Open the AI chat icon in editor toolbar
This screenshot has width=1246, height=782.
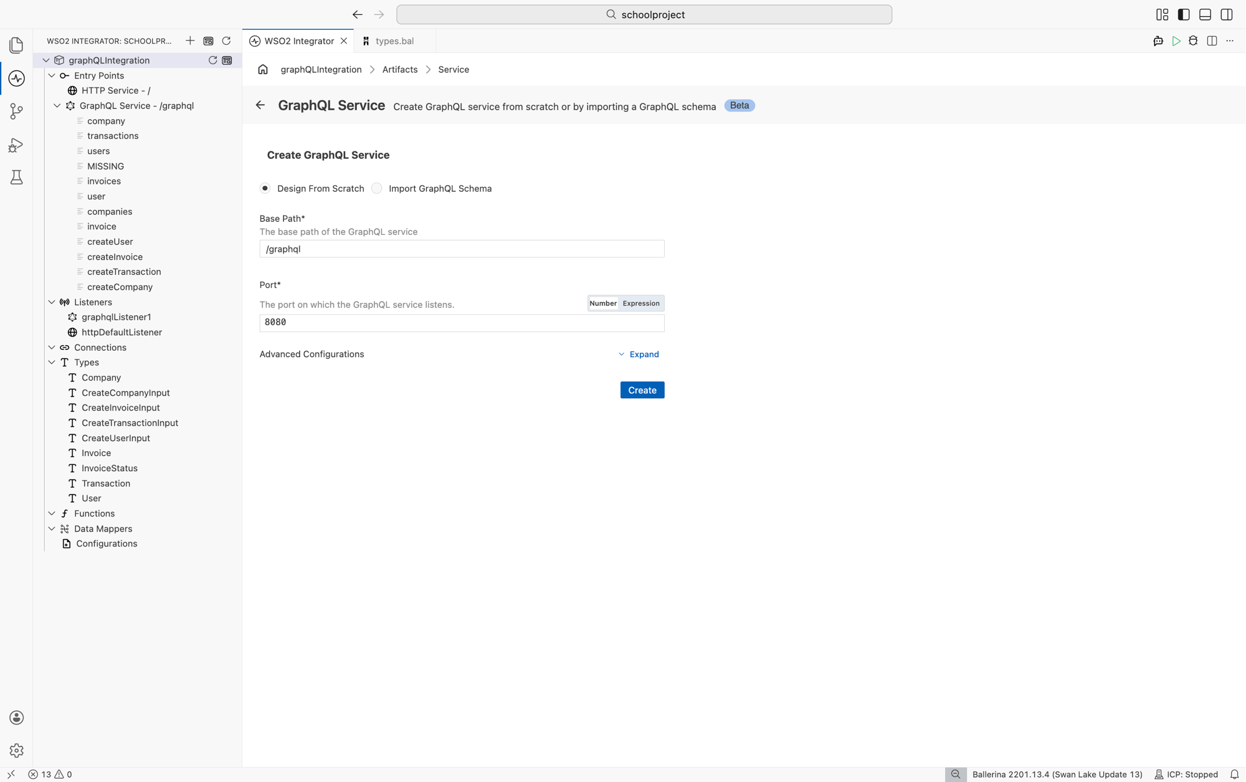point(1158,41)
